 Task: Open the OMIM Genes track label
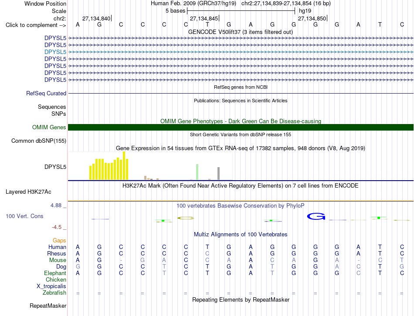49,128
